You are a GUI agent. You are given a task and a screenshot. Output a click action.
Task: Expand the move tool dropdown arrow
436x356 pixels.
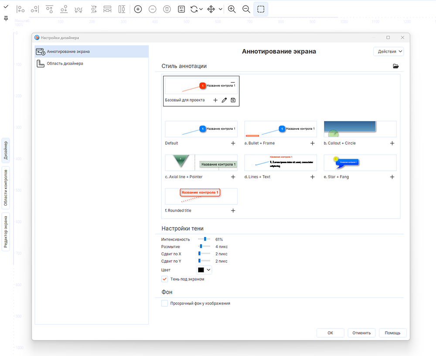[221, 9]
